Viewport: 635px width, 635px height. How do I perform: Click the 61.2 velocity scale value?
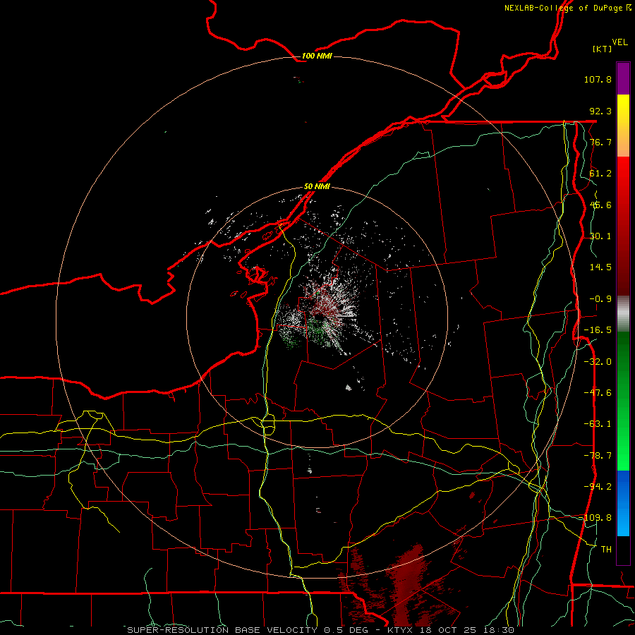(600, 174)
